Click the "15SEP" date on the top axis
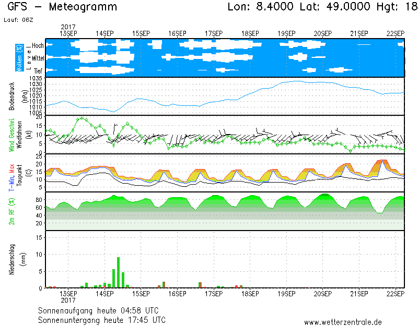 [141, 33]
